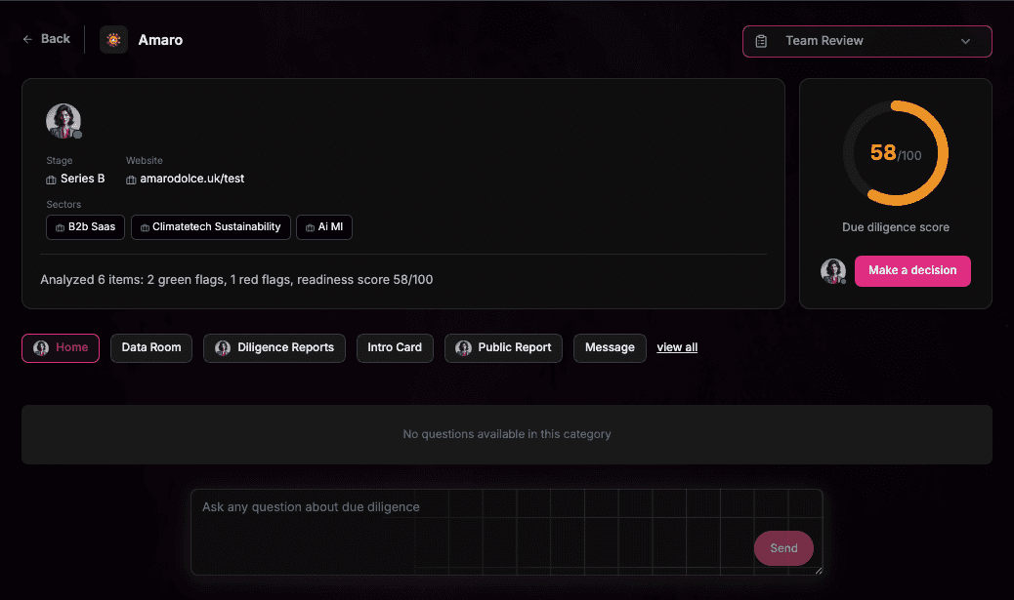This screenshot has height=600, width=1014.
Task: Select the B2b Saas sector tag
Action: point(85,227)
